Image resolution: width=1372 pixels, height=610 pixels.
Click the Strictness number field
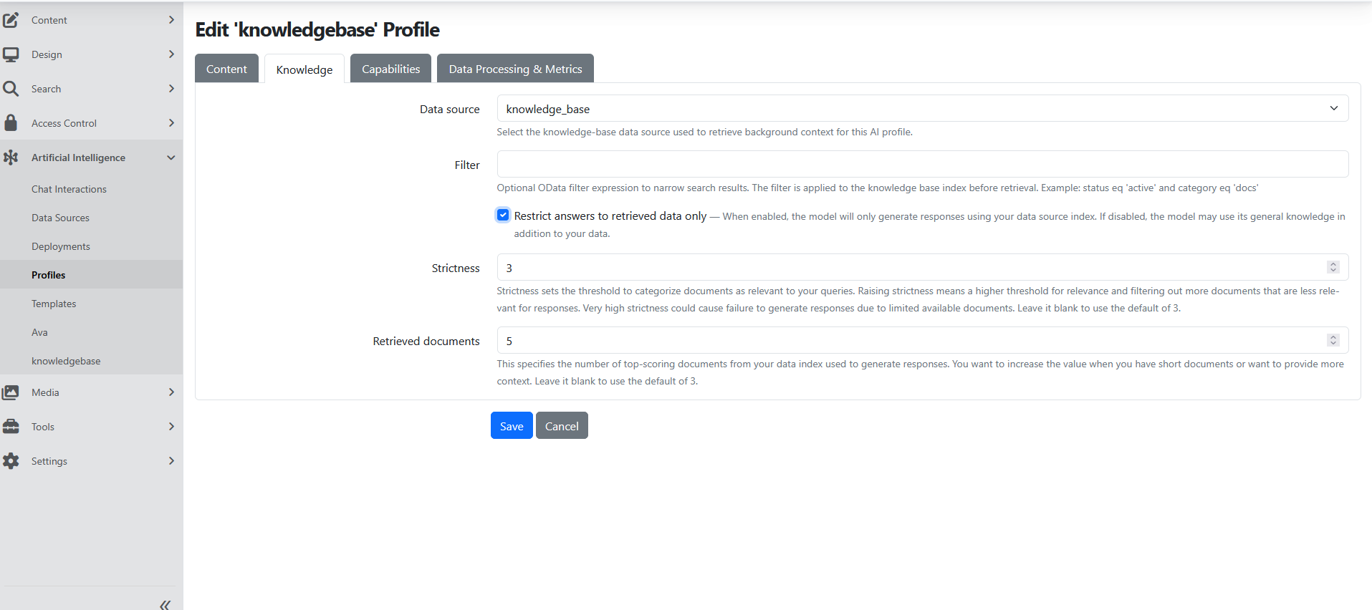pos(923,267)
